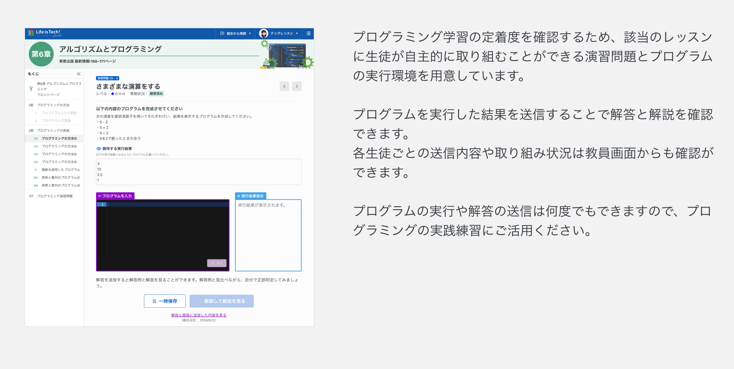Click the 解答済み status badge
Screen dimensions: 734x369
coord(156,94)
